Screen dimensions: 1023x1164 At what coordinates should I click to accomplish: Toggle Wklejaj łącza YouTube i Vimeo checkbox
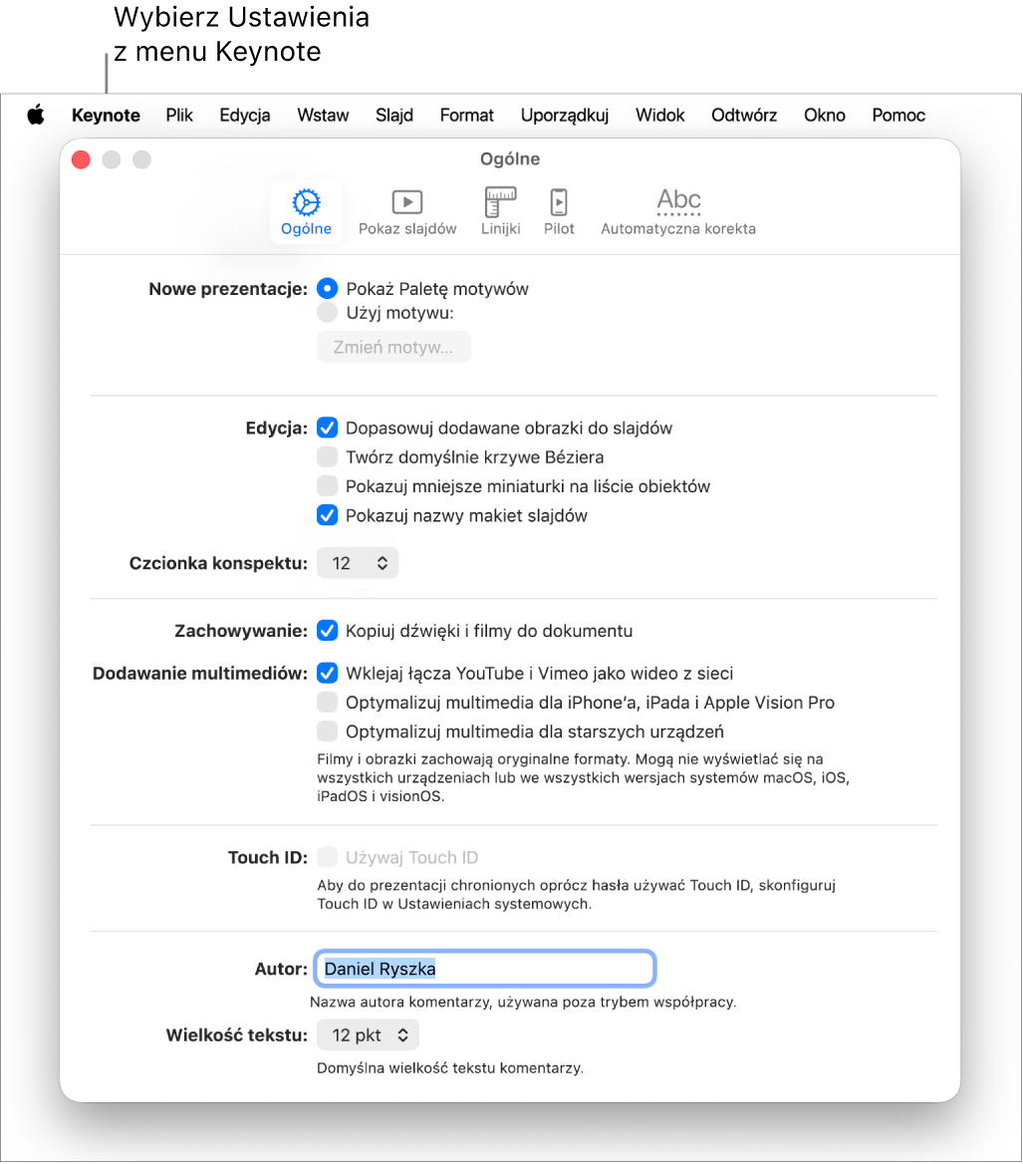pos(327,673)
